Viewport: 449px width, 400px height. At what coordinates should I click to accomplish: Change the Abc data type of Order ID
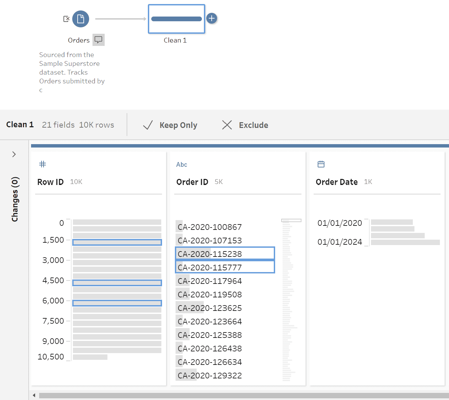point(182,164)
